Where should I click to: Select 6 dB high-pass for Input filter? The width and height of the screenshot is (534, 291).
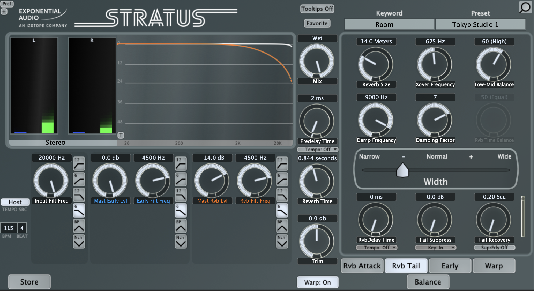point(79,179)
